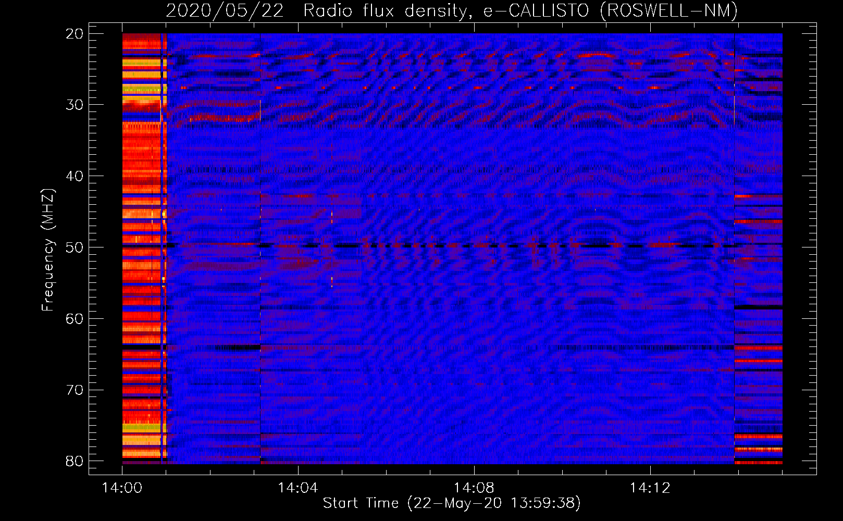Click the 14:08 time tick label
Viewport: 843px width, 521px height.
pyautogui.click(x=474, y=488)
